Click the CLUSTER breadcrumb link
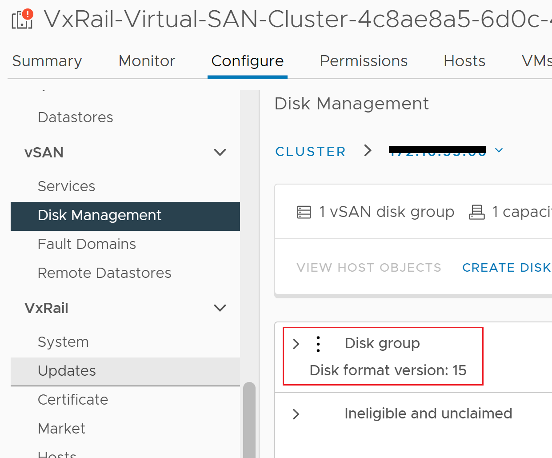The width and height of the screenshot is (552, 458). point(310,151)
